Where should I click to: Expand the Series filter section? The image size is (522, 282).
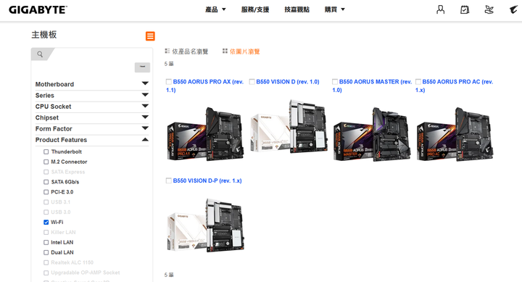pos(92,96)
